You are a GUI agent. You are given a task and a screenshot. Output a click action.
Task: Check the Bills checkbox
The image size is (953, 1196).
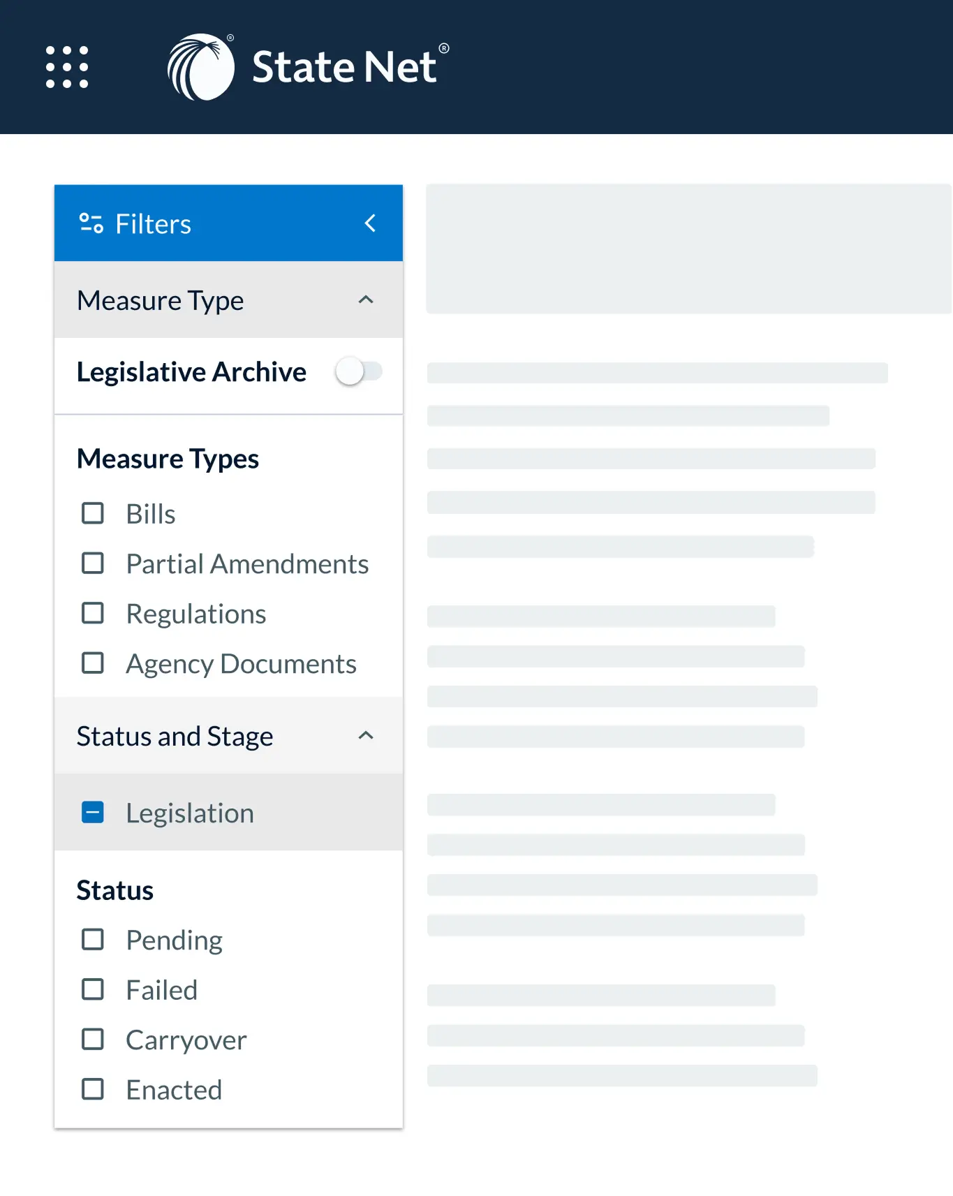[93, 513]
